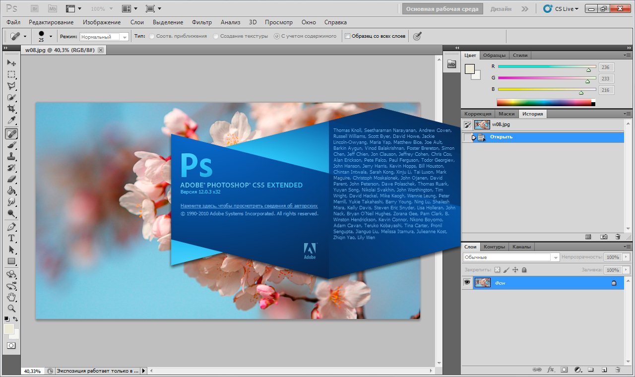Image resolution: width=635 pixels, height=377 pixels.
Task: Select the Pen tool
Action: (x=11, y=227)
